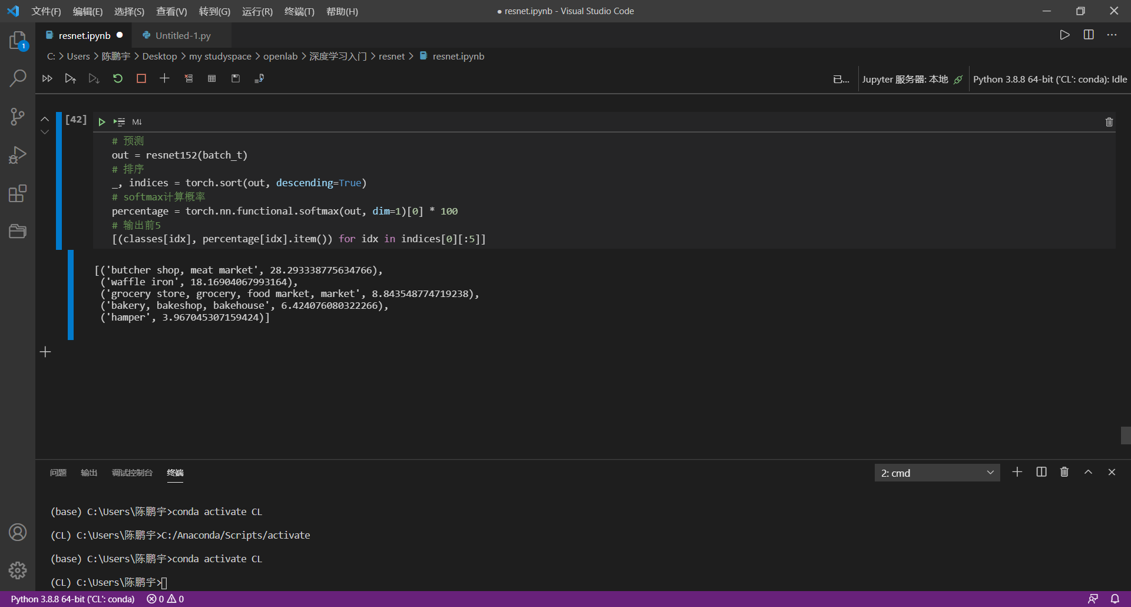Open the 帮助(H) menu
Screen dimensions: 1131x607
(342, 11)
